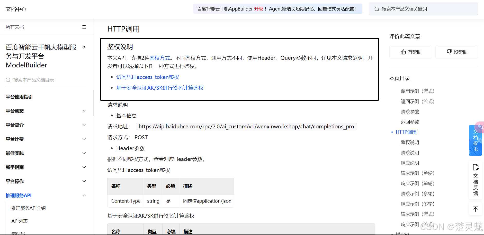
Task: Click the magnifier icon in the top search bar
Action: click(x=377, y=9)
